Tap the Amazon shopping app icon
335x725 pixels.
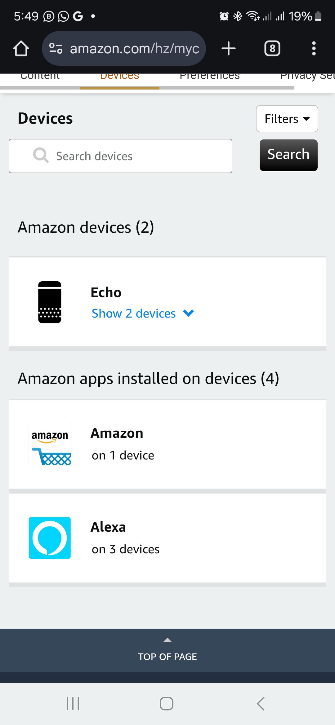(50, 444)
